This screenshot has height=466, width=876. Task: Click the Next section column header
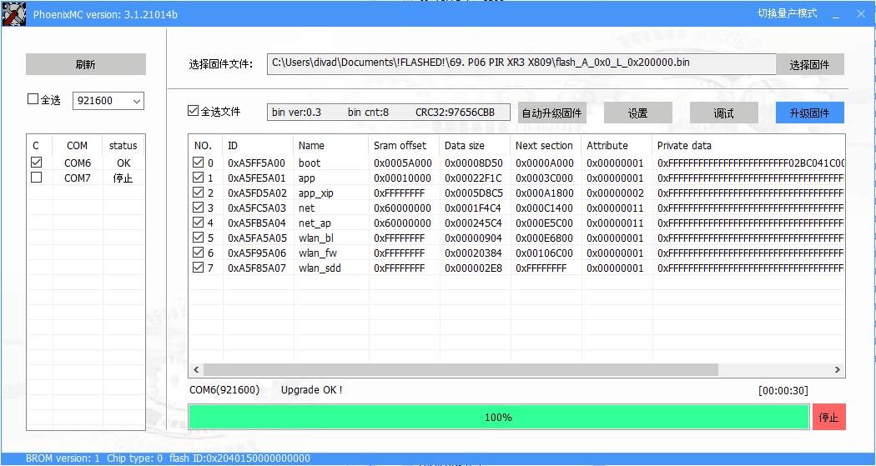(x=546, y=146)
